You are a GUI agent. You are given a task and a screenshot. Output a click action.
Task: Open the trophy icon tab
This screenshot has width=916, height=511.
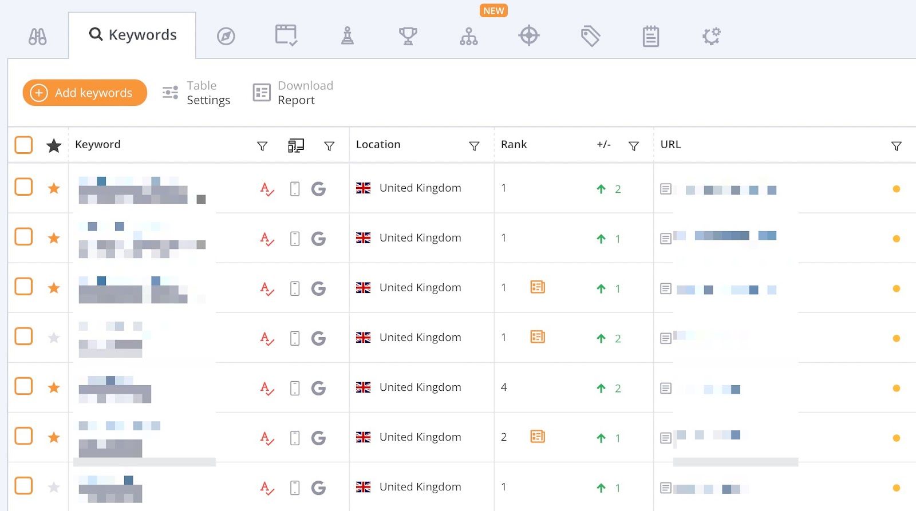pos(408,35)
